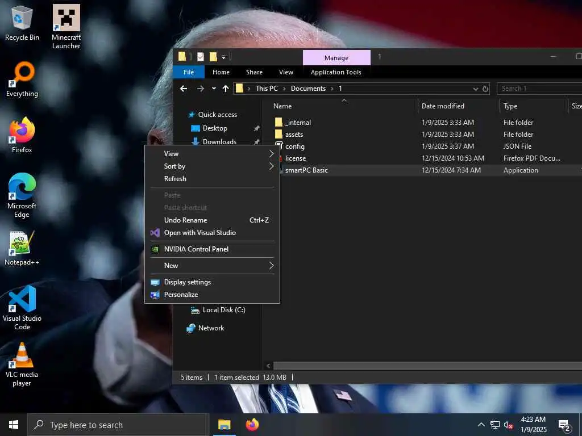Click This PC in the address path
582x436 pixels.
[267, 89]
